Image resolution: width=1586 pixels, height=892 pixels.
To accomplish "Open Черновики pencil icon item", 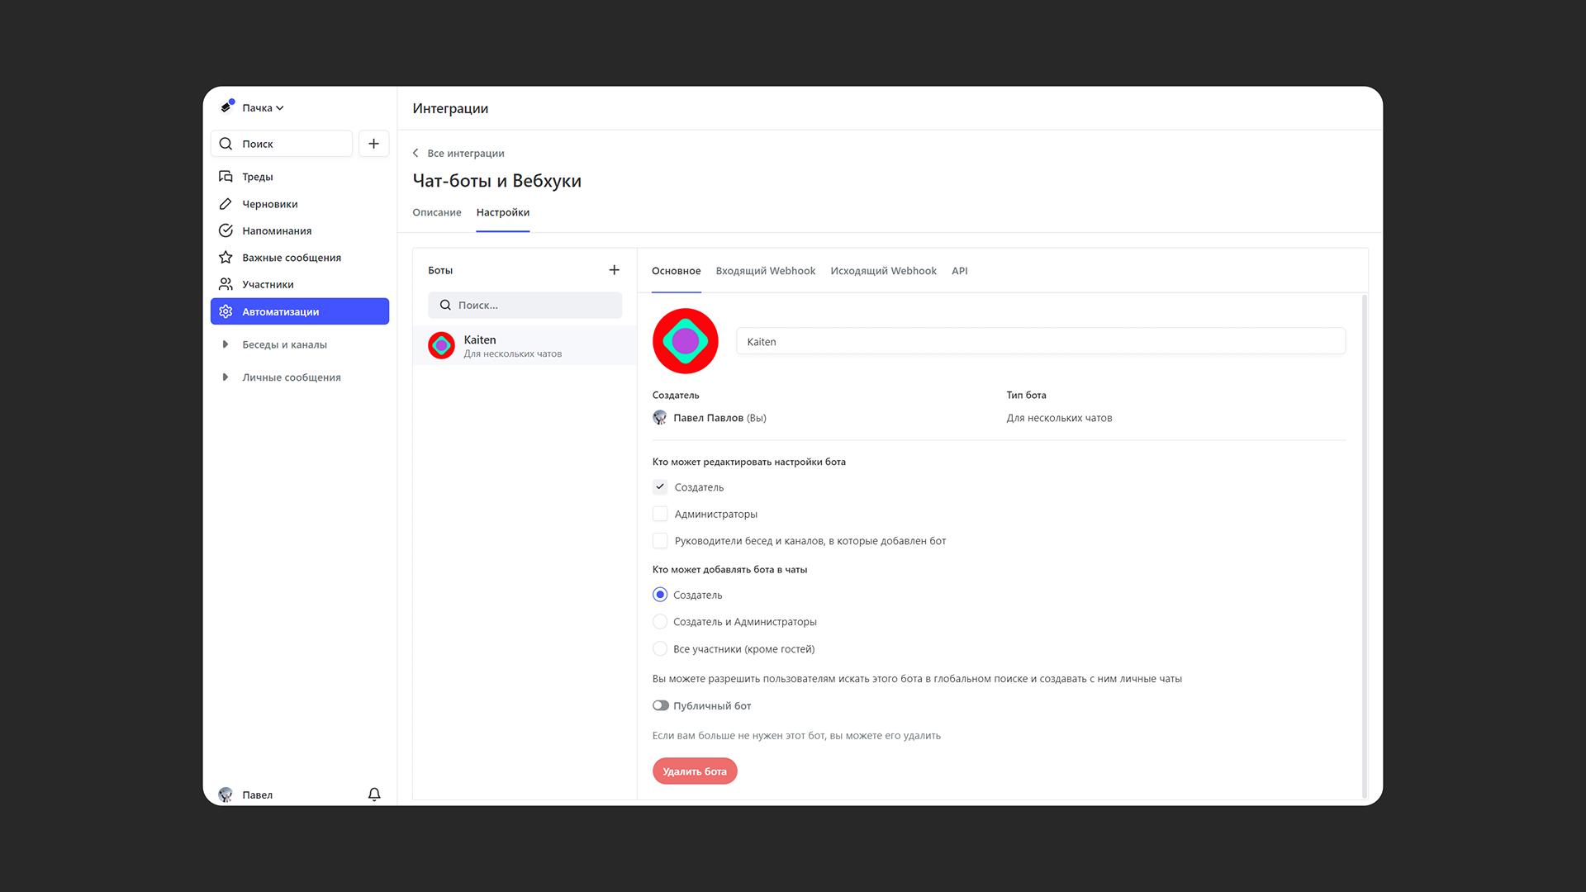I will click(x=269, y=204).
